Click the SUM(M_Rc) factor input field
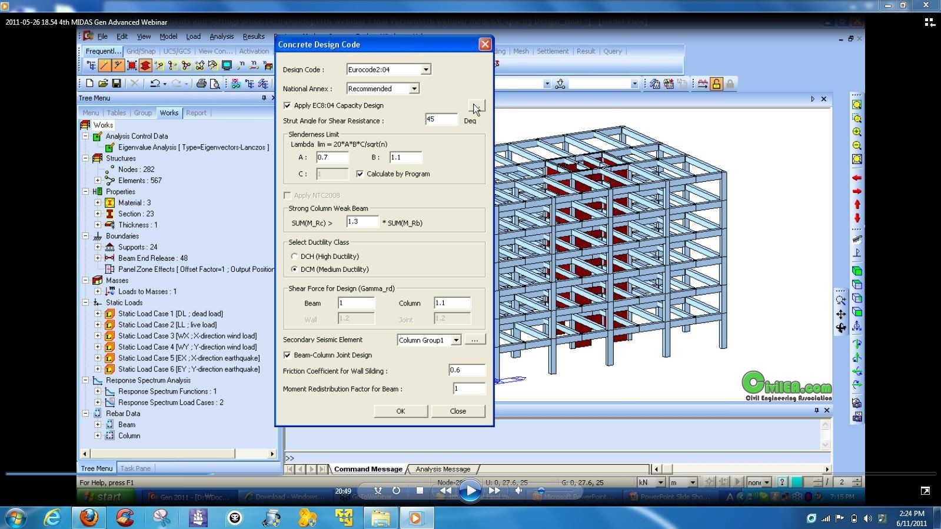941x529 pixels. tap(362, 222)
